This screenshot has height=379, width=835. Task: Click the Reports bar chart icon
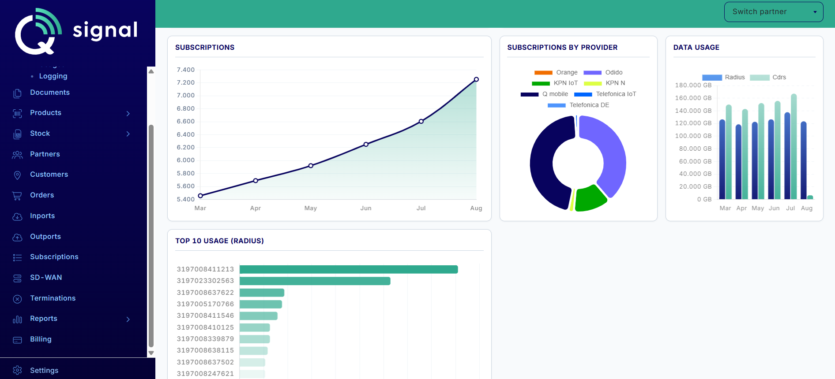[x=17, y=319]
